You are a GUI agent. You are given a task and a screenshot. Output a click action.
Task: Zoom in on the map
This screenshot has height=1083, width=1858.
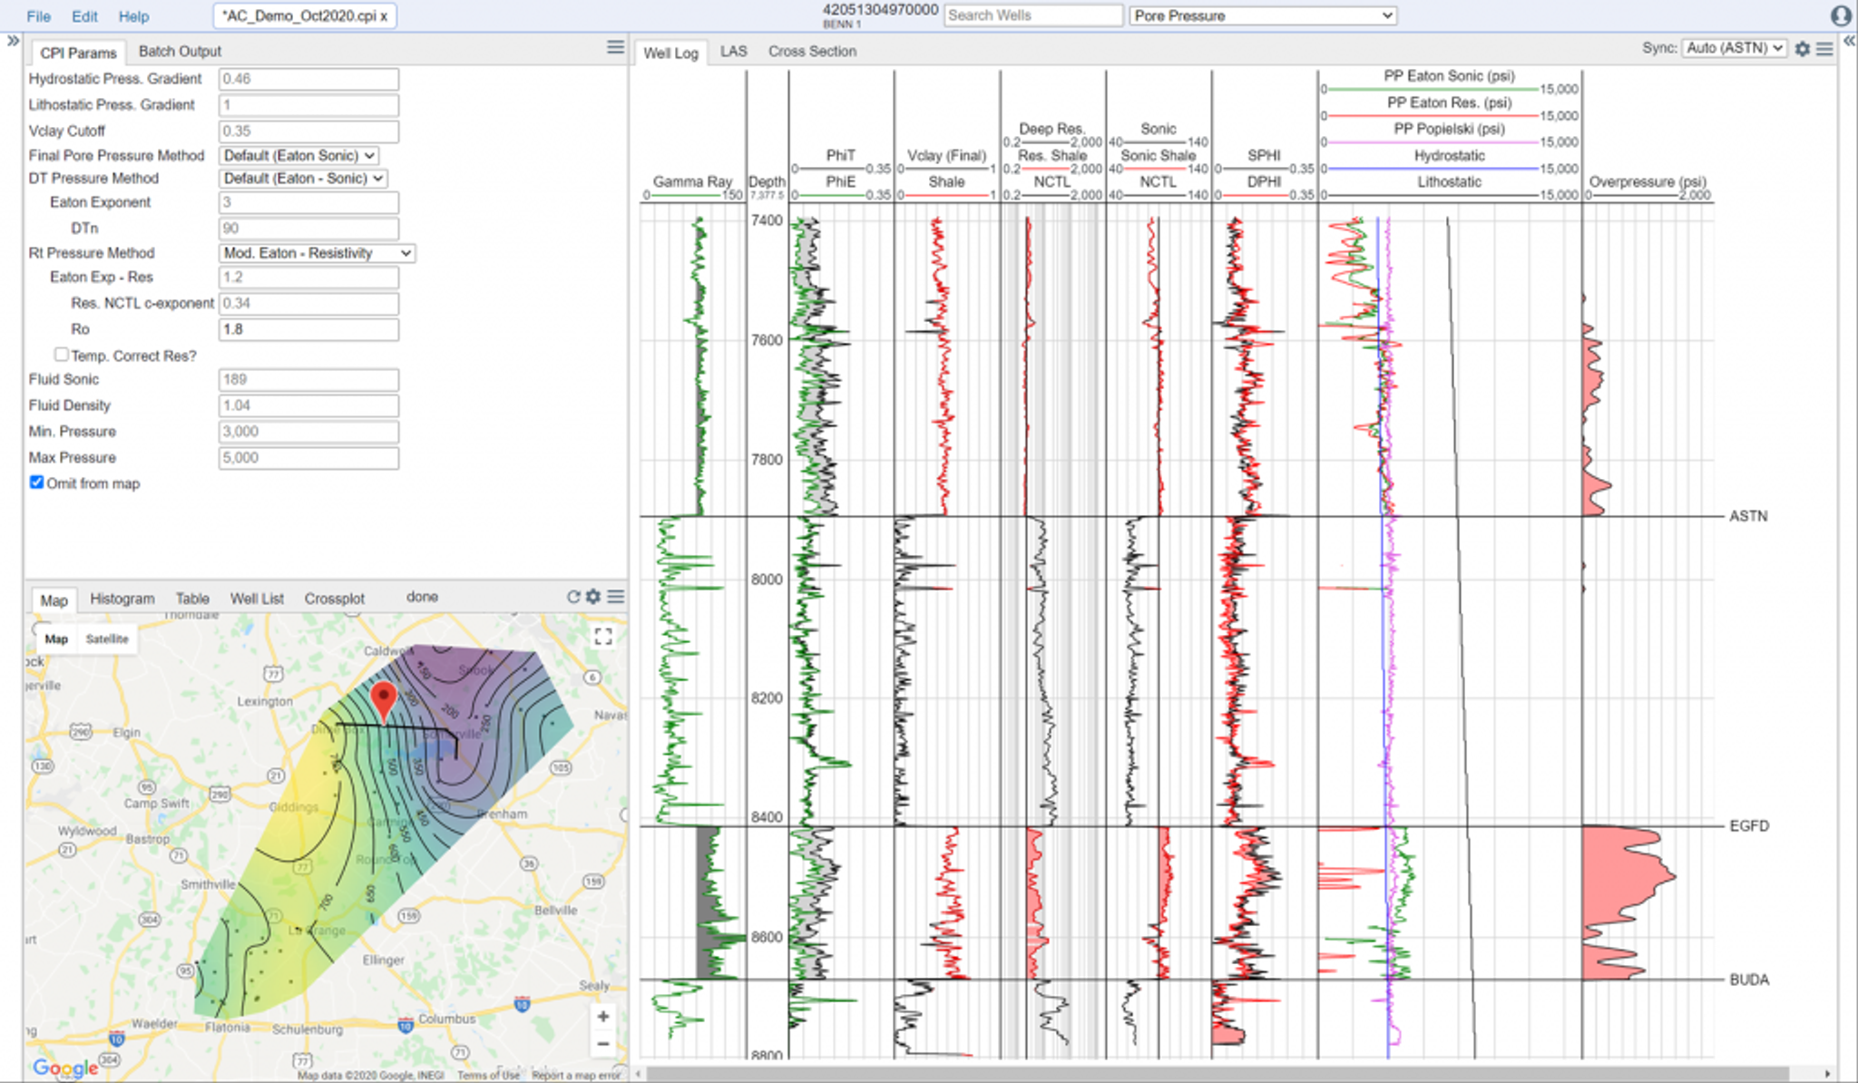click(603, 1017)
